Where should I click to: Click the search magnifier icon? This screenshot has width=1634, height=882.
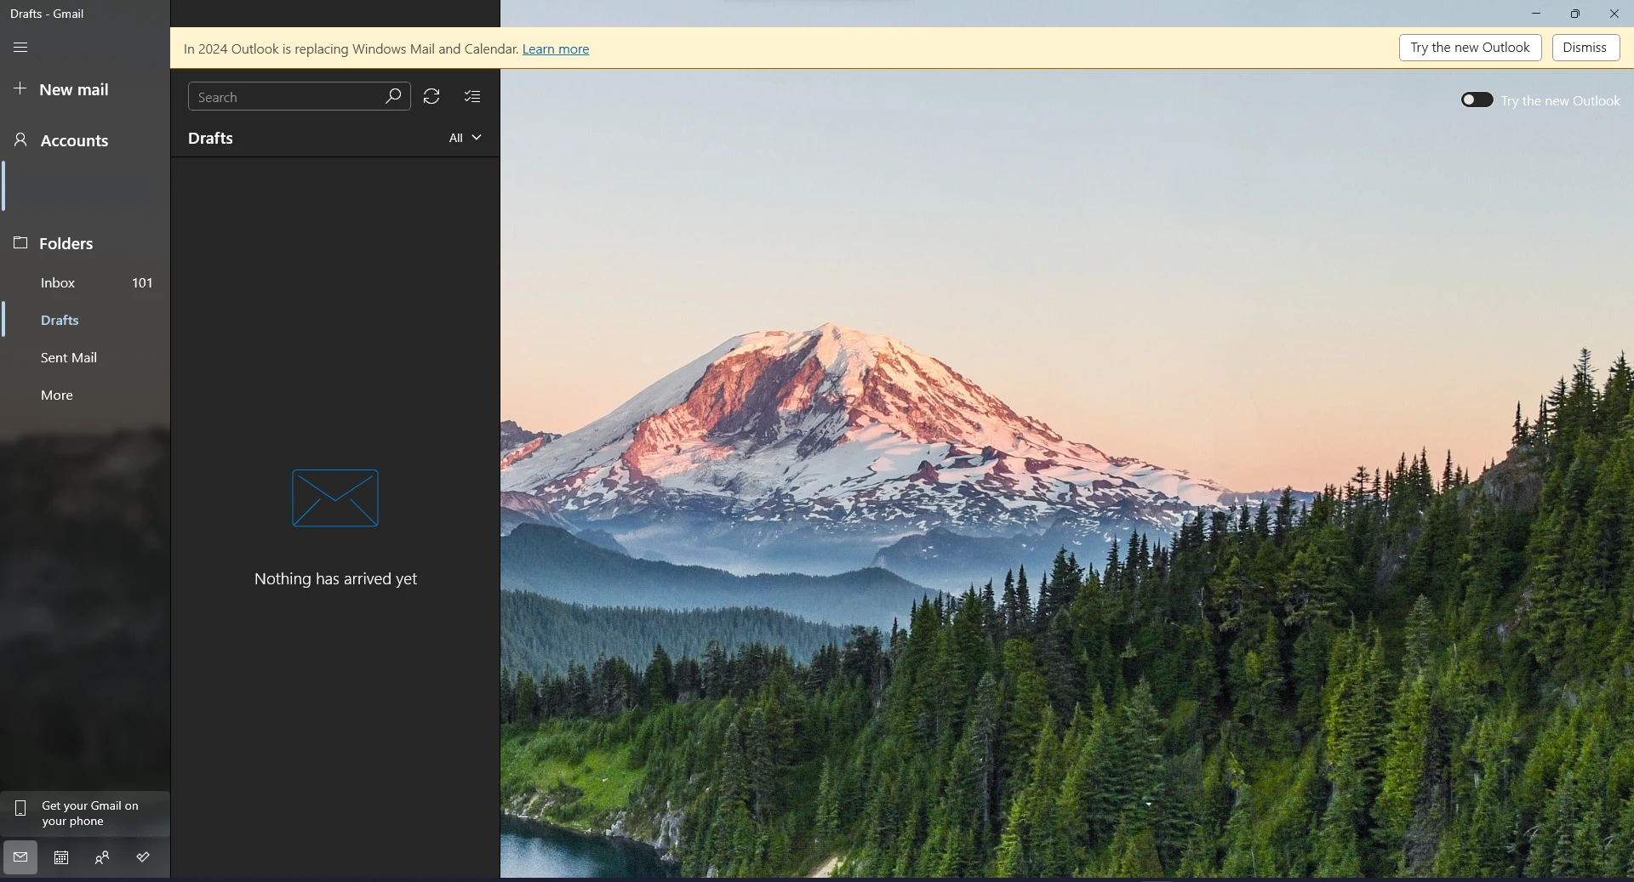point(393,97)
